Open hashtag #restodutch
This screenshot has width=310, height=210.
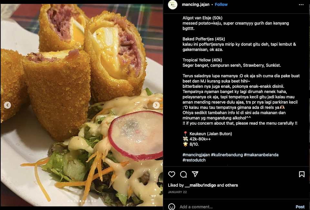[x=194, y=160]
